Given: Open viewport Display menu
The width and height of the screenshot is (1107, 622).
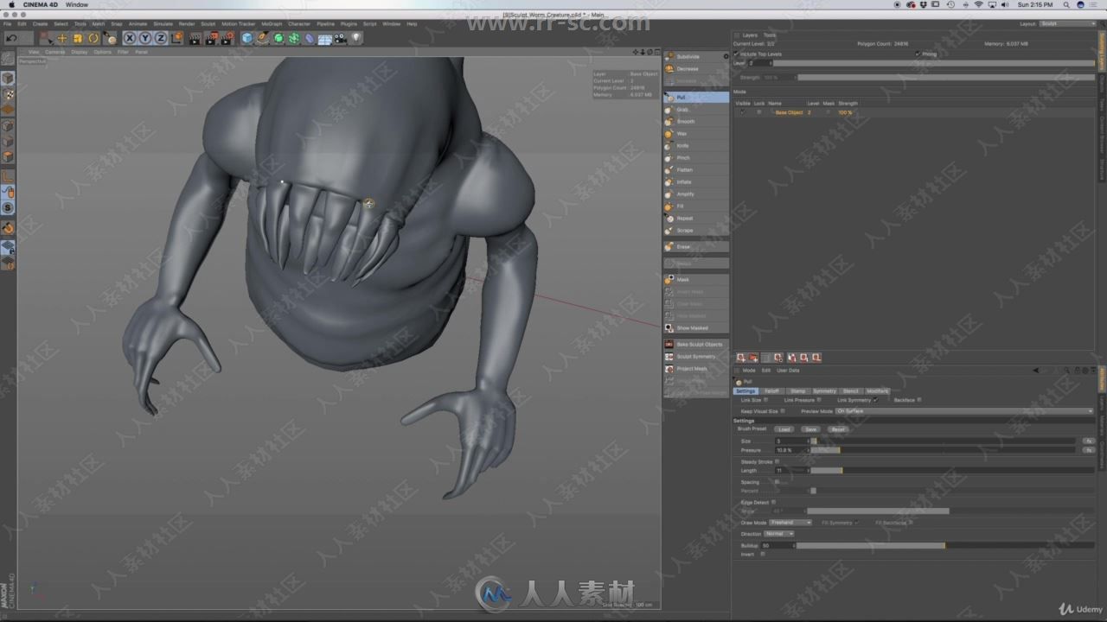Looking at the screenshot, I should click(80, 52).
